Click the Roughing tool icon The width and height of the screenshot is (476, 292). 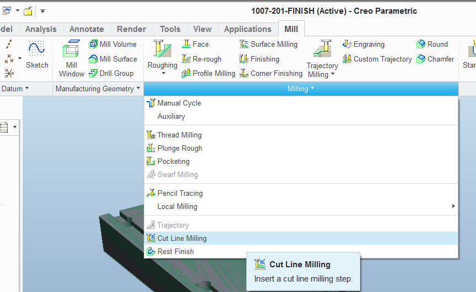click(163, 49)
